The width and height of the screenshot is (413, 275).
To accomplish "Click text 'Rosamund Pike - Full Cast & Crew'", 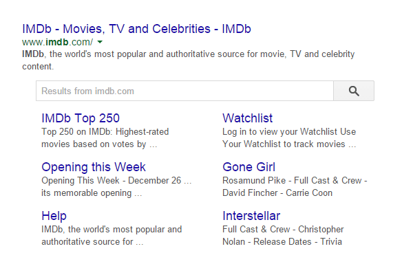I will pyautogui.click(x=292, y=181).
